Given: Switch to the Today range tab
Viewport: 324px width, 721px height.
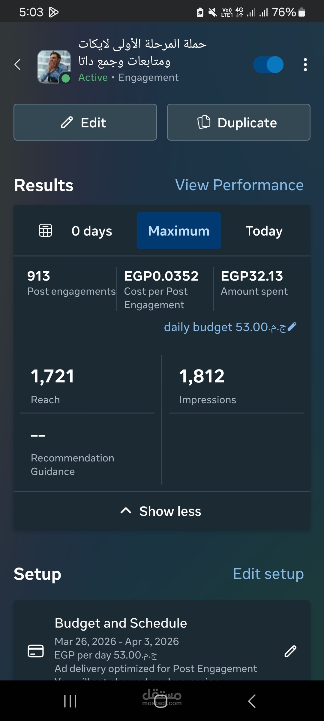Looking at the screenshot, I should (x=264, y=231).
